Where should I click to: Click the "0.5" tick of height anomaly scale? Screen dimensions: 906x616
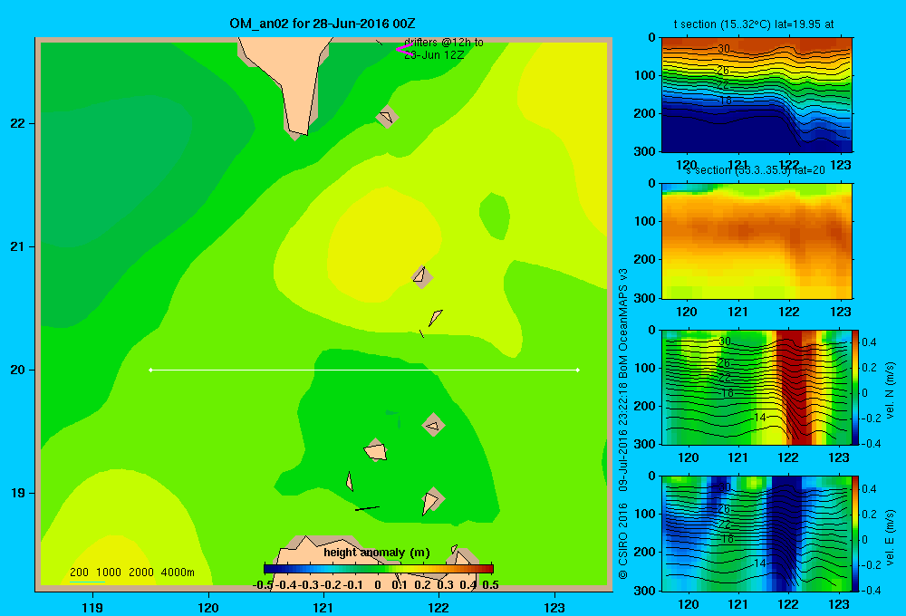[490, 585]
